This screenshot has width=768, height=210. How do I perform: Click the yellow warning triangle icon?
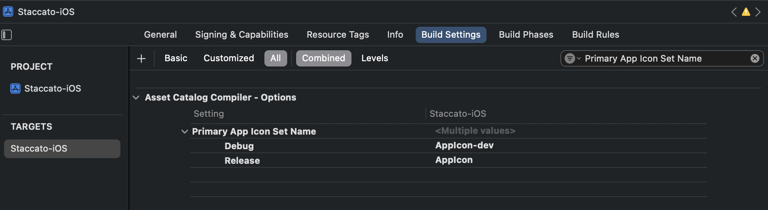pyautogui.click(x=746, y=12)
